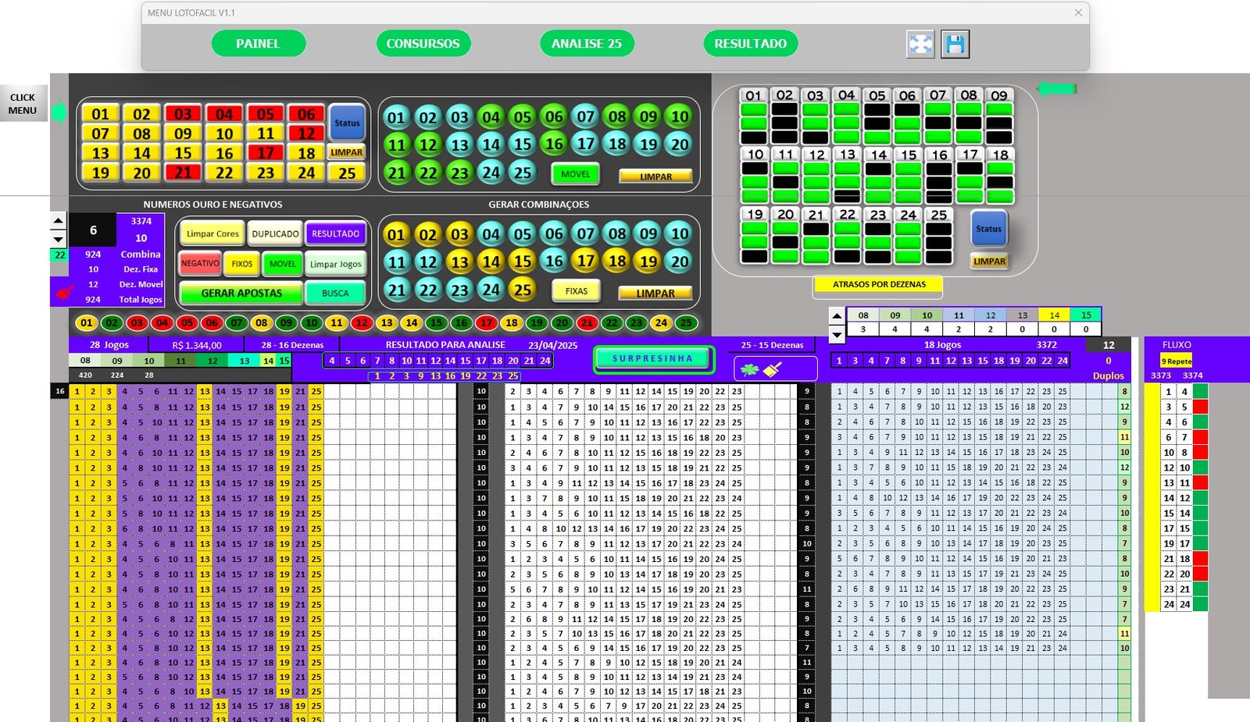Viewport: 1250px width, 722px height.
Task: Decrease the value 6 with the down arrow
Action: click(x=59, y=239)
